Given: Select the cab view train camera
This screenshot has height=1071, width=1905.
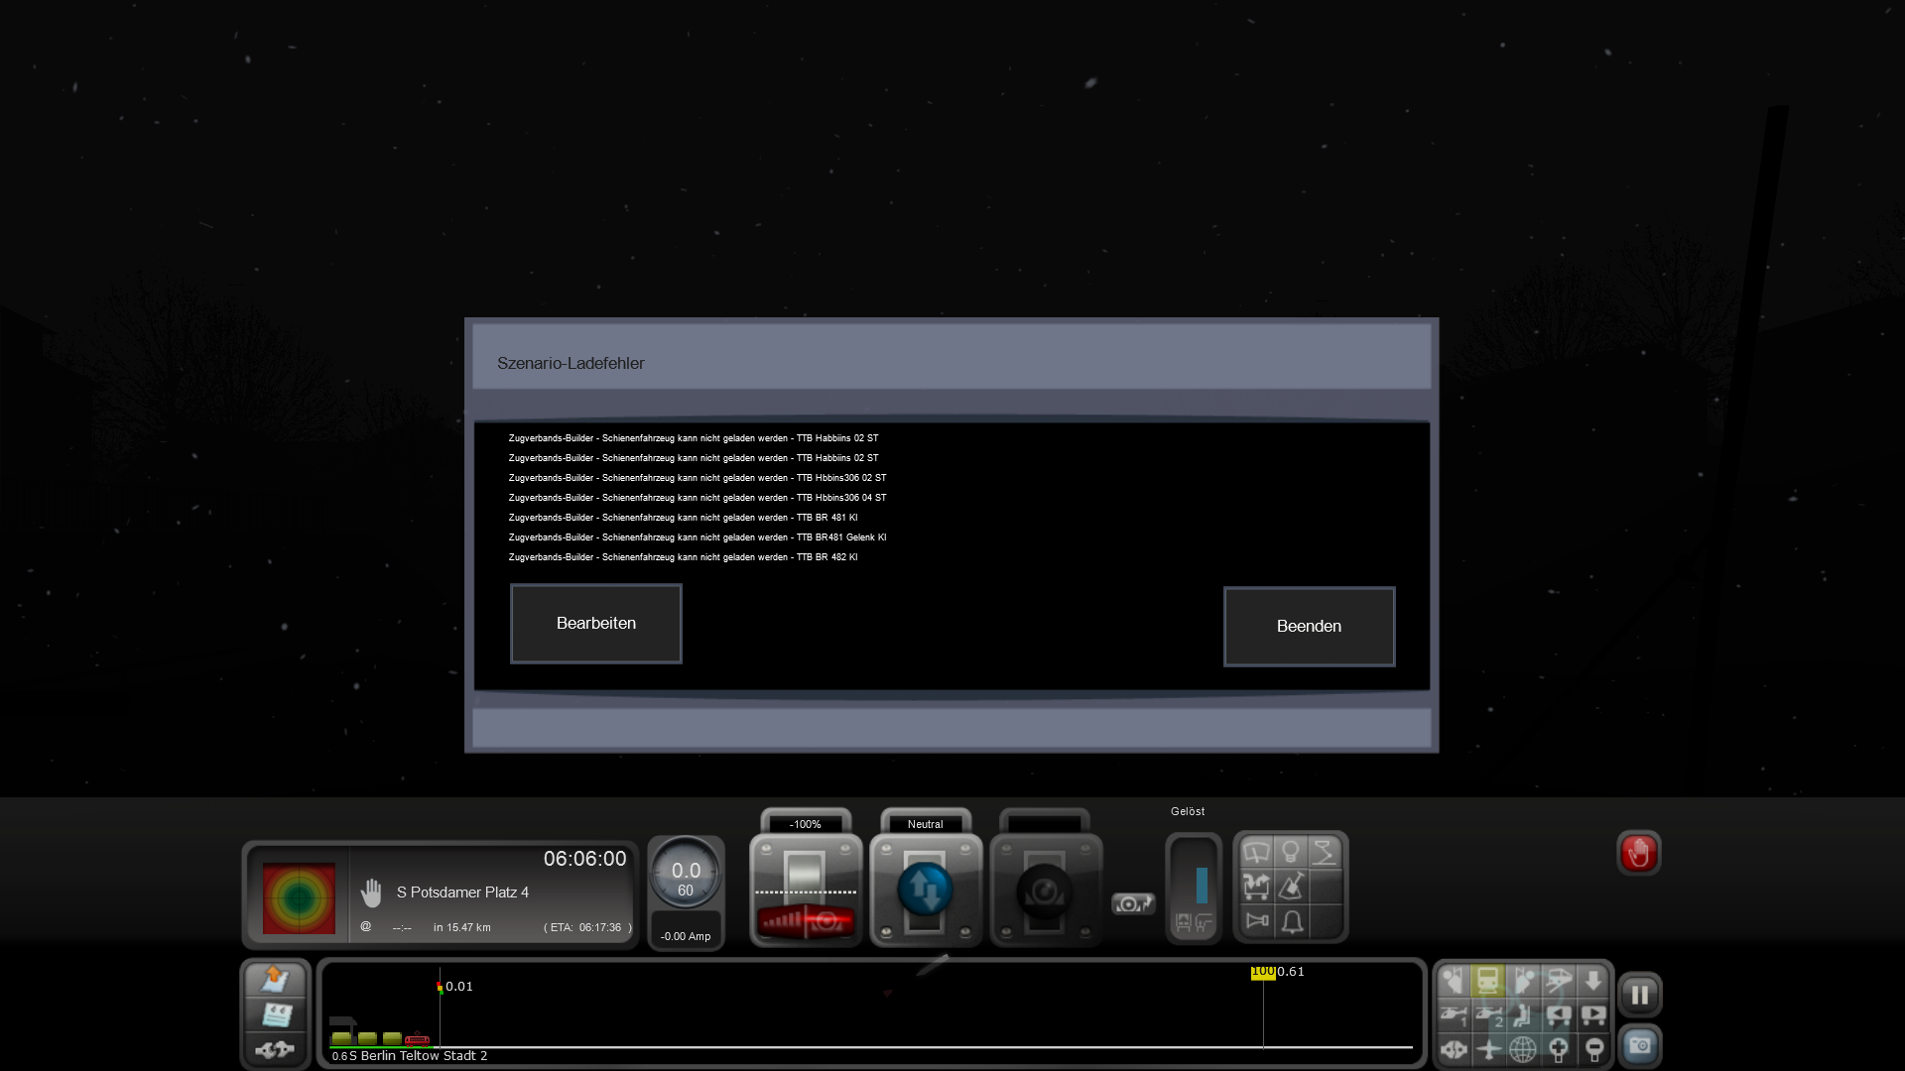Looking at the screenshot, I should (x=1487, y=981).
